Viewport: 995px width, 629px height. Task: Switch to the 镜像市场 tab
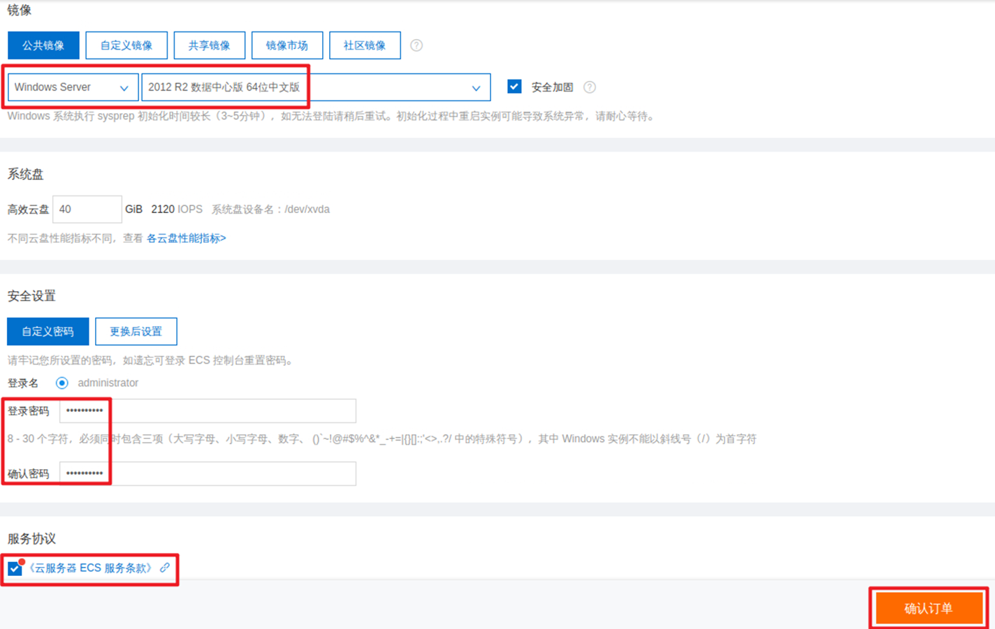(287, 45)
